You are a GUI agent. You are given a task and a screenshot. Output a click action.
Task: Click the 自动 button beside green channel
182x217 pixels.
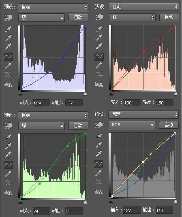click(78, 126)
